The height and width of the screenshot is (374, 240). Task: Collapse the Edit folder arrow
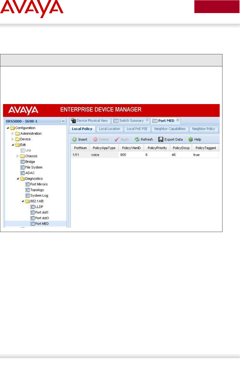(x=13, y=145)
